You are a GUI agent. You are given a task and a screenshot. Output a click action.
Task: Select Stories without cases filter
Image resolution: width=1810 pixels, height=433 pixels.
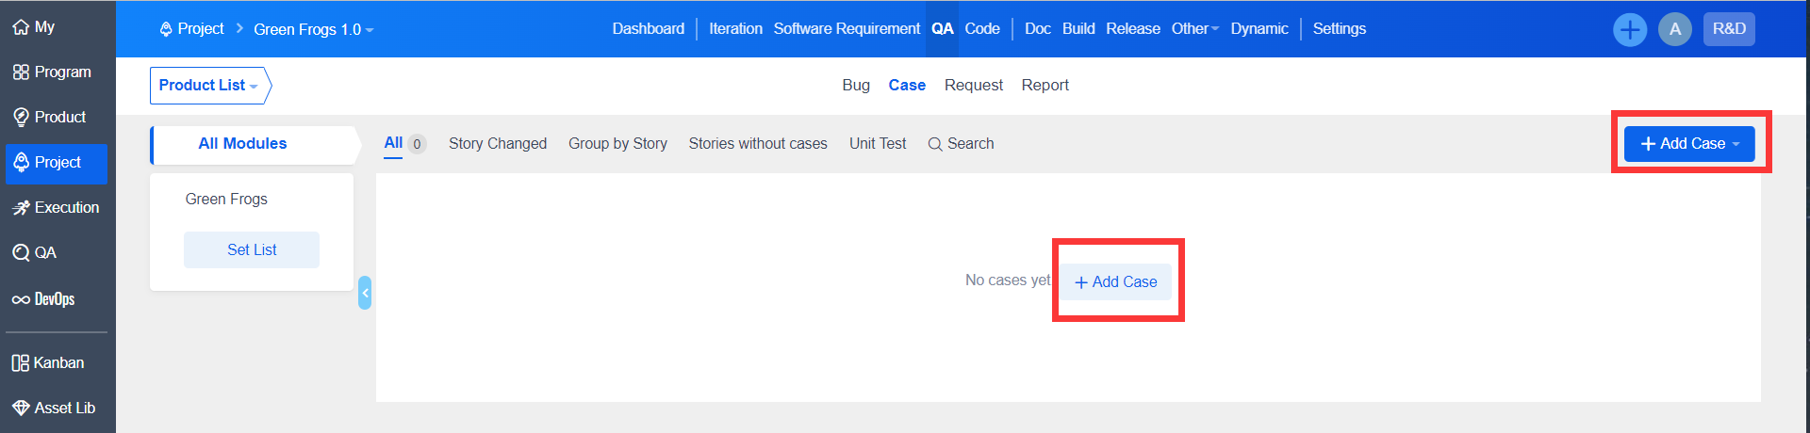[757, 144]
